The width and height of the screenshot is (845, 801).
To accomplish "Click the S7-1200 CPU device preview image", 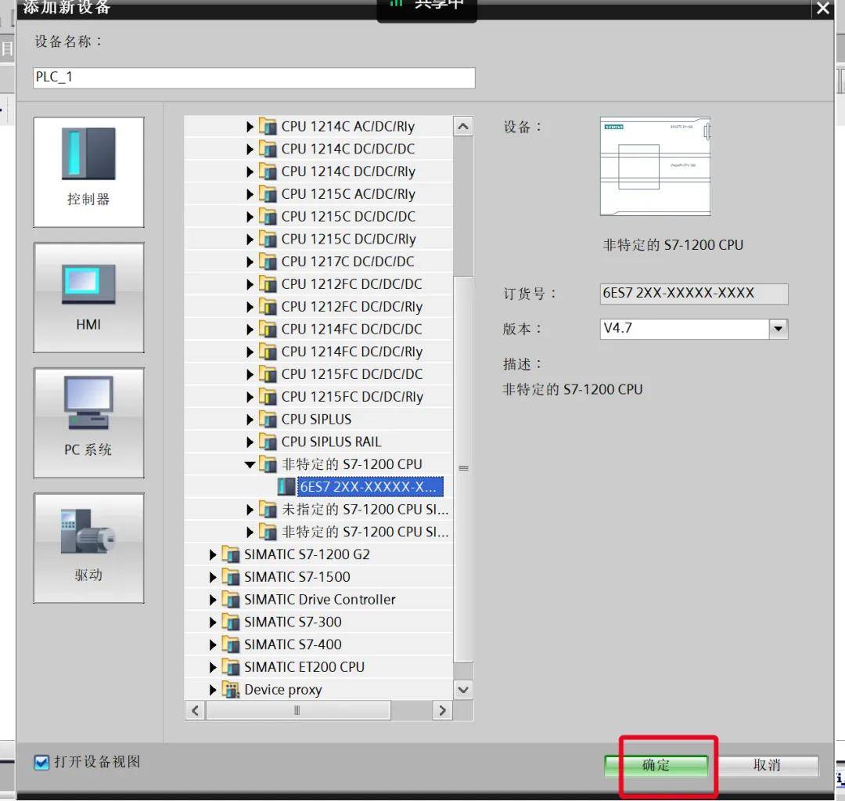I will tap(656, 166).
